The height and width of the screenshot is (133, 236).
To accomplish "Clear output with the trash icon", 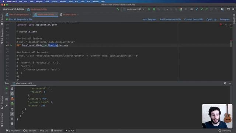I will pos(12,124).
